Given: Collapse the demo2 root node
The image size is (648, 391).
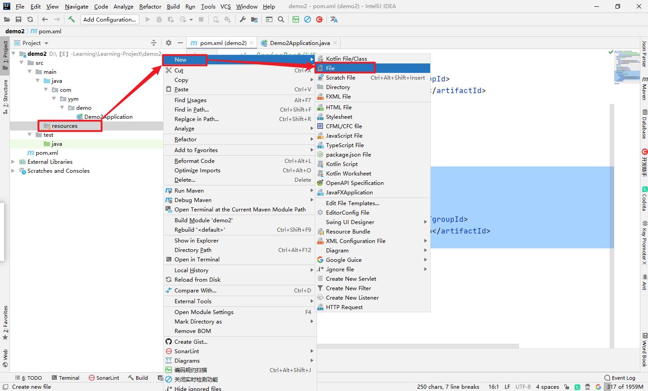Looking at the screenshot, I should pyautogui.click(x=14, y=54).
